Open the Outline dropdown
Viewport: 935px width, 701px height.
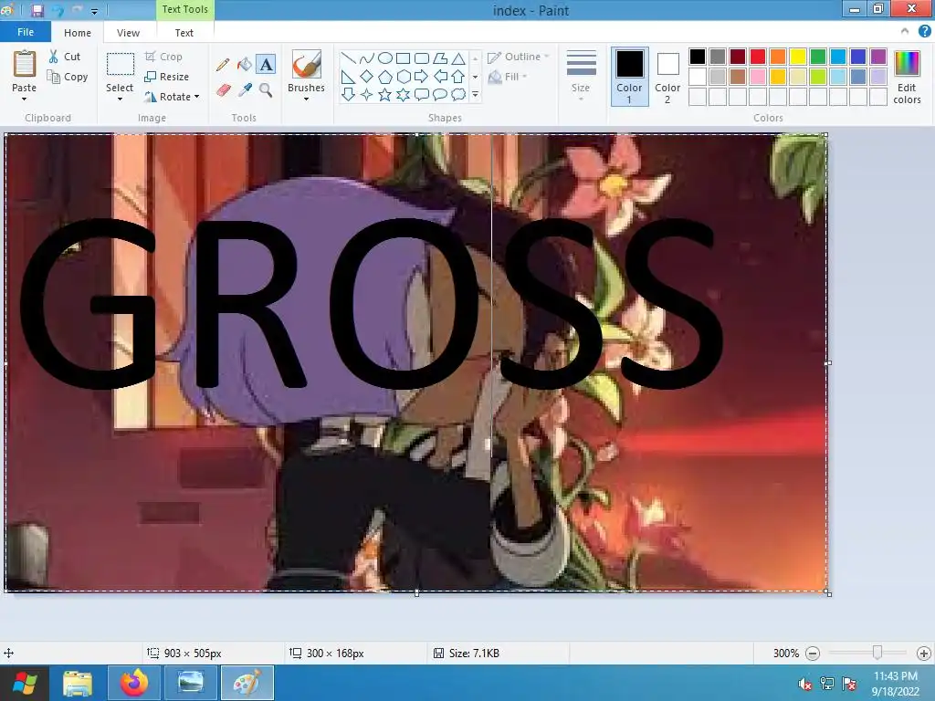pos(519,57)
